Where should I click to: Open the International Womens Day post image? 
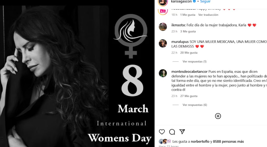pos(77,76)
